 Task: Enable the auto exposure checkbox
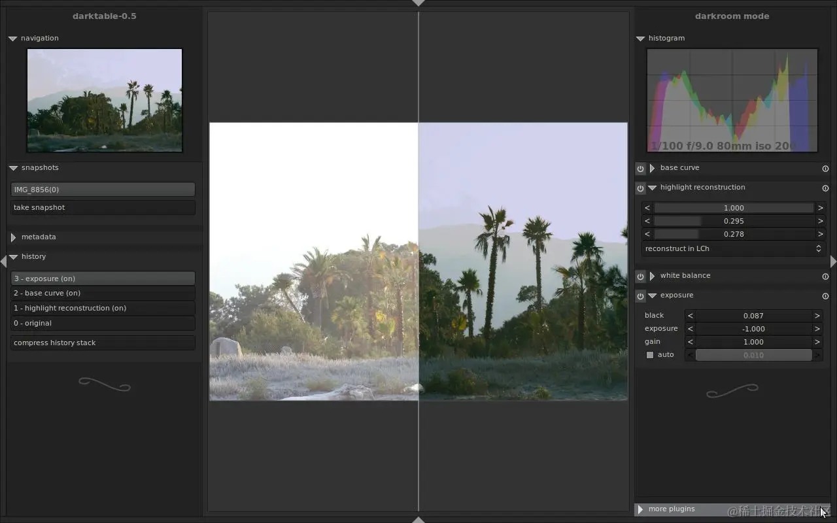point(650,355)
